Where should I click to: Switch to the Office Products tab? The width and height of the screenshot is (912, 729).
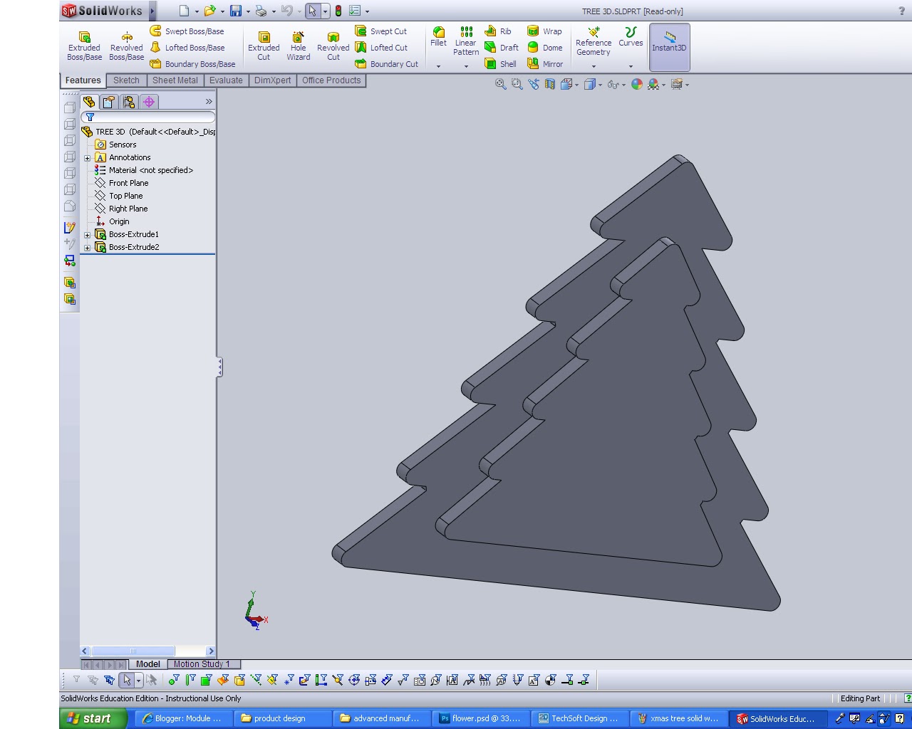pos(331,80)
